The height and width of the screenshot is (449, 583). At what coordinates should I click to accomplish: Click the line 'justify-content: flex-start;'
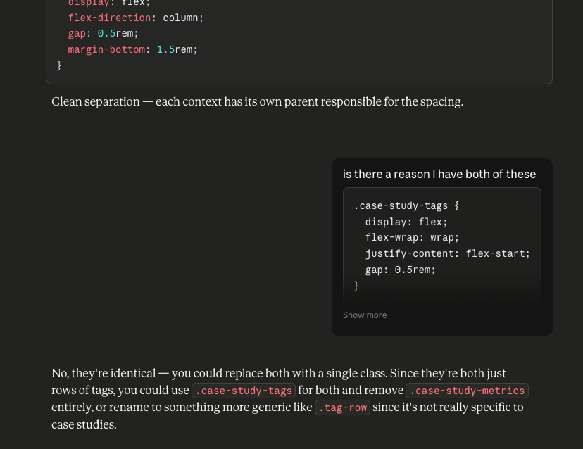pos(448,254)
